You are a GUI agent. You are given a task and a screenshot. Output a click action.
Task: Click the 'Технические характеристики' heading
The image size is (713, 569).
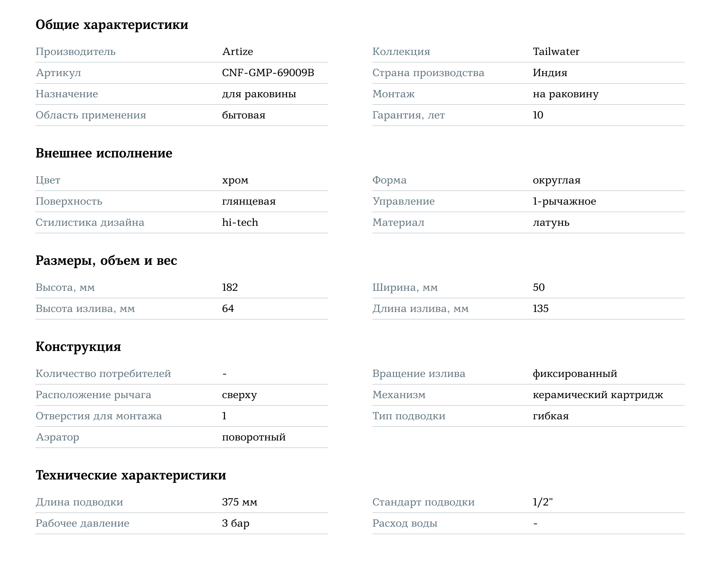[x=131, y=475]
